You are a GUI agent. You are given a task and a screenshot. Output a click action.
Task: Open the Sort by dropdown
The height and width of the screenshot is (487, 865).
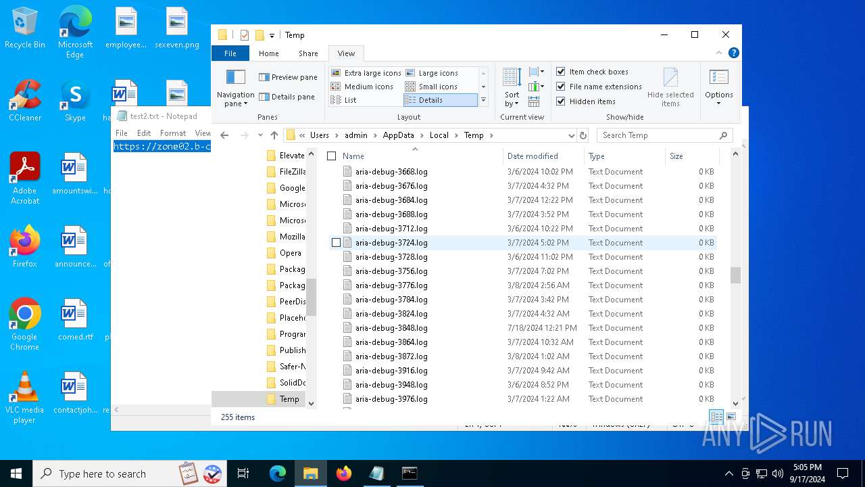click(512, 87)
